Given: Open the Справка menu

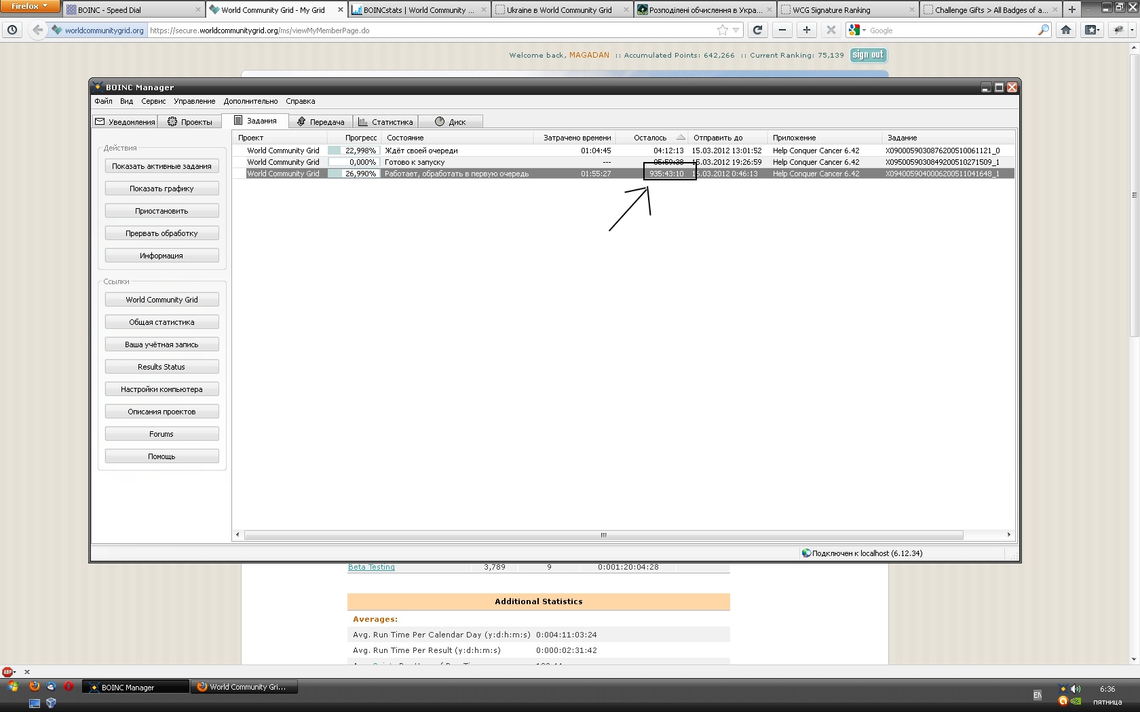Looking at the screenshot, I should coord(300,101).
